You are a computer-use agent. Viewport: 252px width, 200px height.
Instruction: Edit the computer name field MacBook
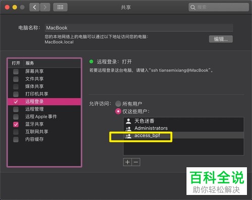(x=139, y=28)
